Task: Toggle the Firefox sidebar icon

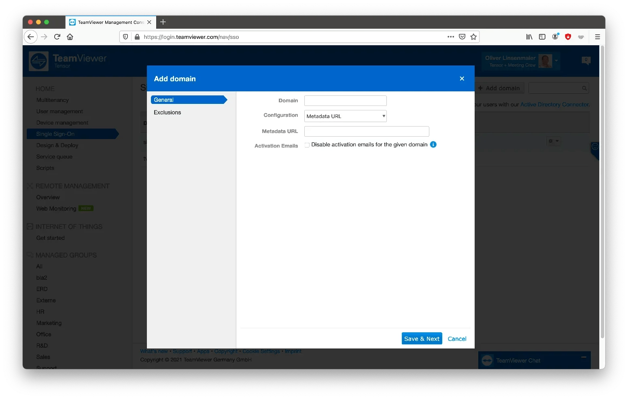Action: coord(542,37)
